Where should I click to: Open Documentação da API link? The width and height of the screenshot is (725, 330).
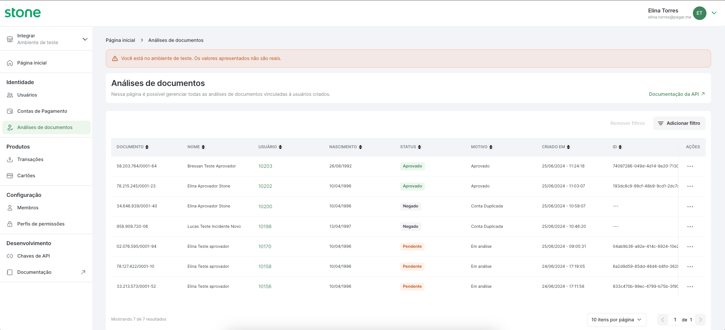coord(677,94)
